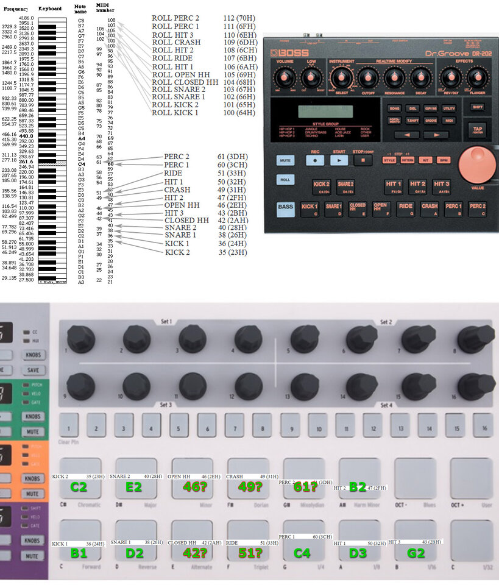Click BeatStep encoder knob 12
Image resolution: width=499 pixels, height=585 pixels.
point(249,386)
